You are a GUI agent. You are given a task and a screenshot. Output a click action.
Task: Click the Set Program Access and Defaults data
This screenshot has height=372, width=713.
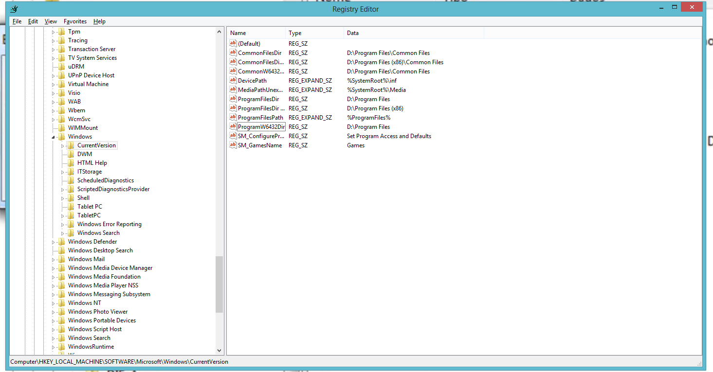pyautogui.click(x=389, y=136)
